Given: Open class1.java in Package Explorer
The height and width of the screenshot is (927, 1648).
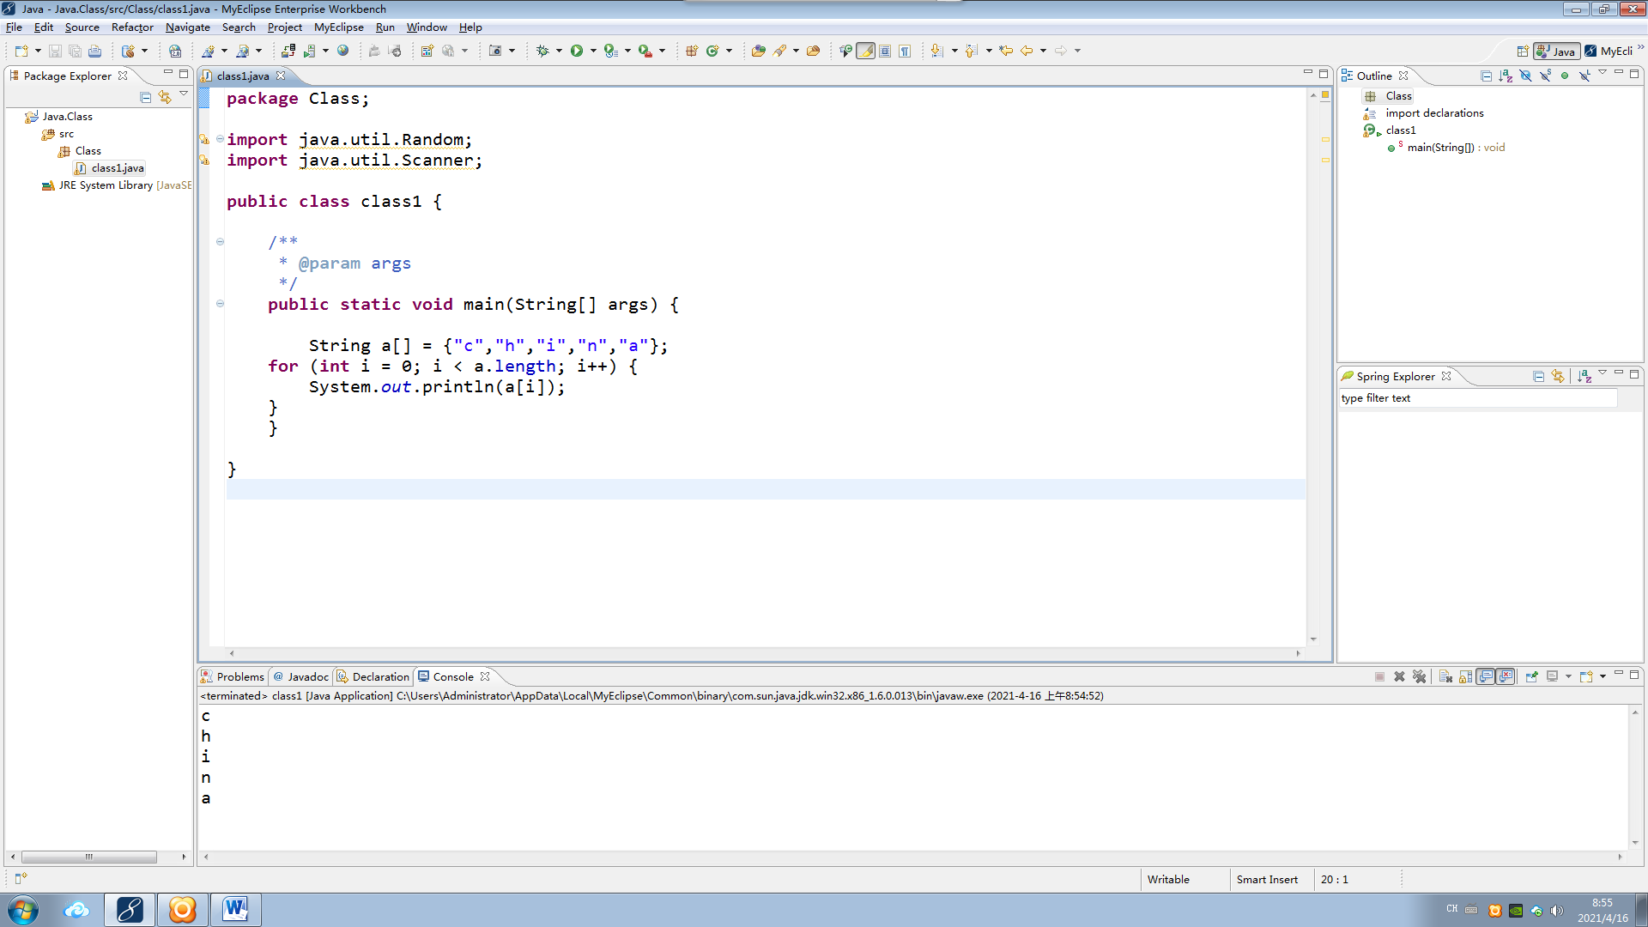Looking at the screenshot, I should tap(117, 168).
